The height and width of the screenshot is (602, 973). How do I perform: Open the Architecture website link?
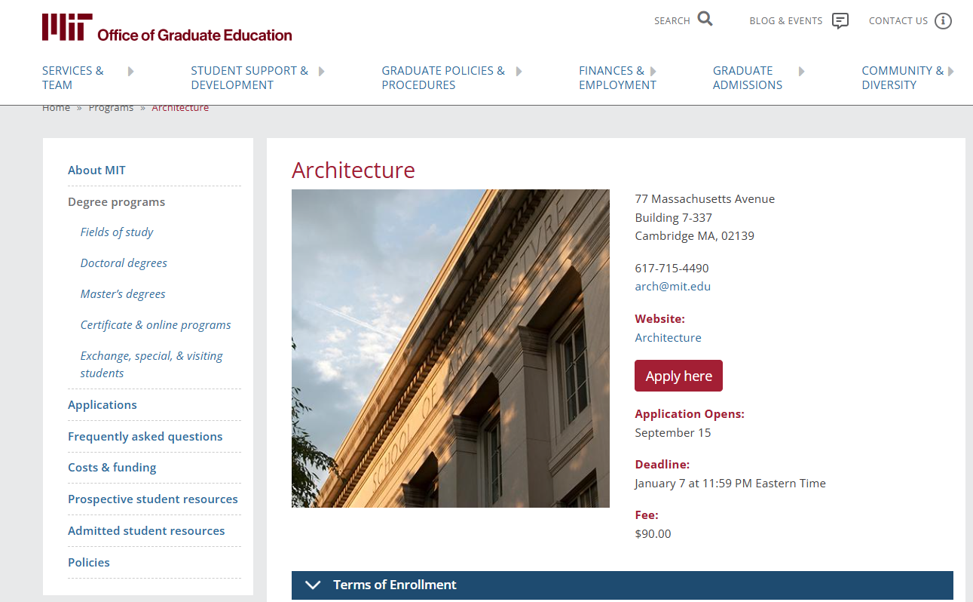tap(668, 338)
